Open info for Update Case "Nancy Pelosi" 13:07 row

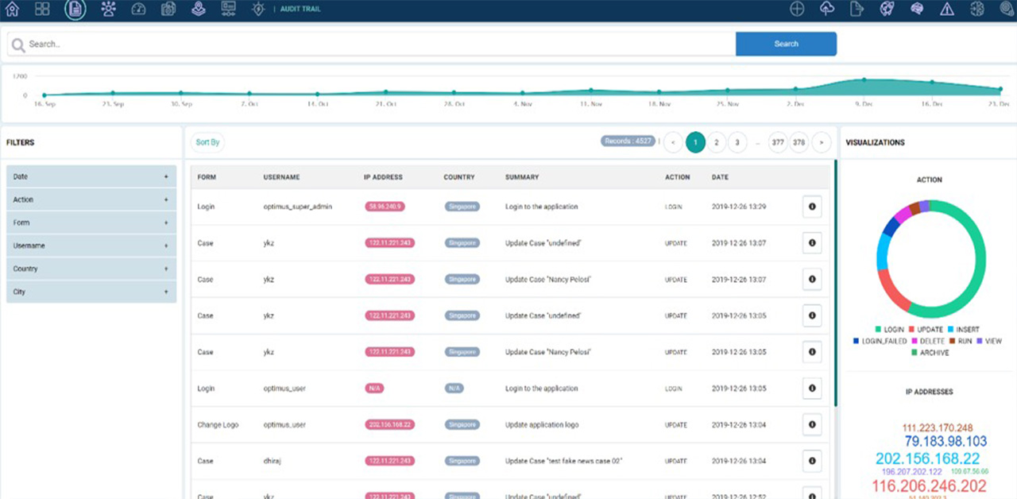pyautogui.click(x=812, y=280)
